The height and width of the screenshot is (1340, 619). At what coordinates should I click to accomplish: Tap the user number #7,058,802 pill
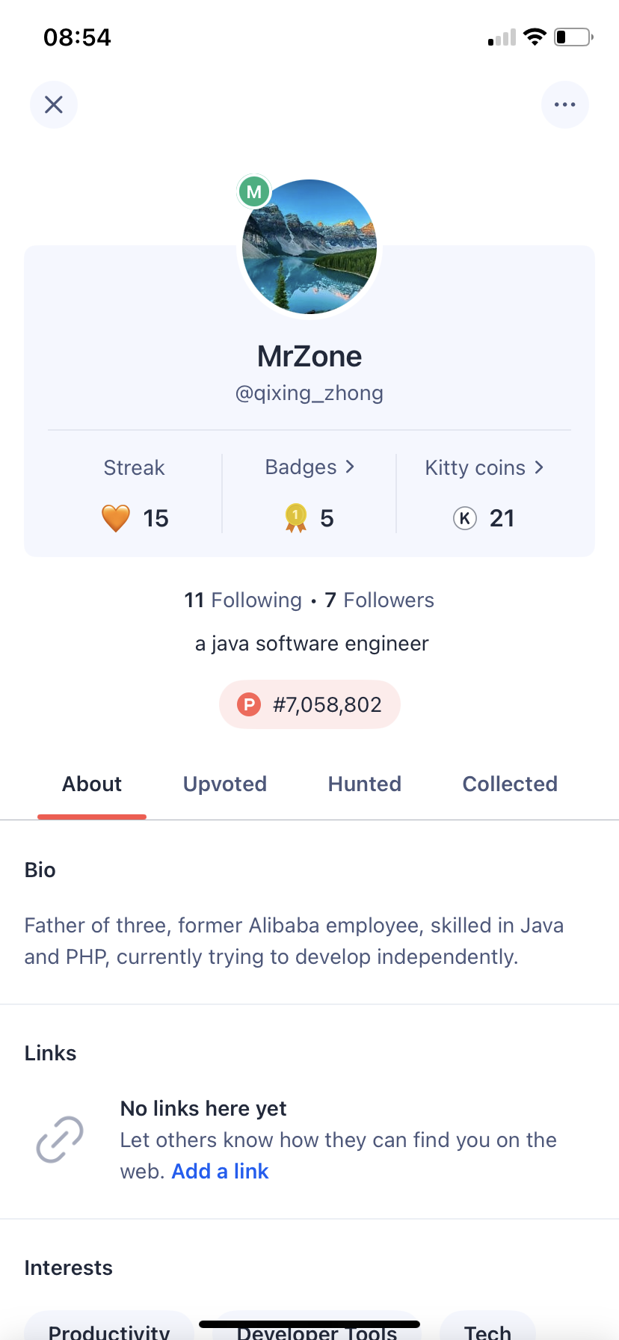point(309,704)
